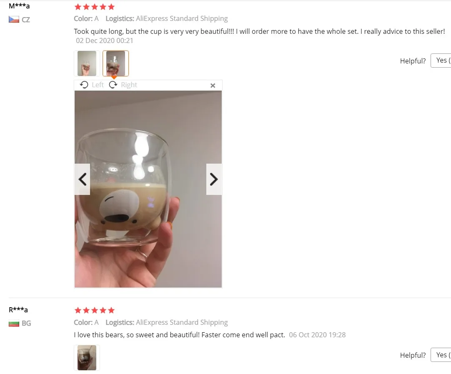Click the 'Left' rotate label
451x374 pixels.
pos(98,85)
